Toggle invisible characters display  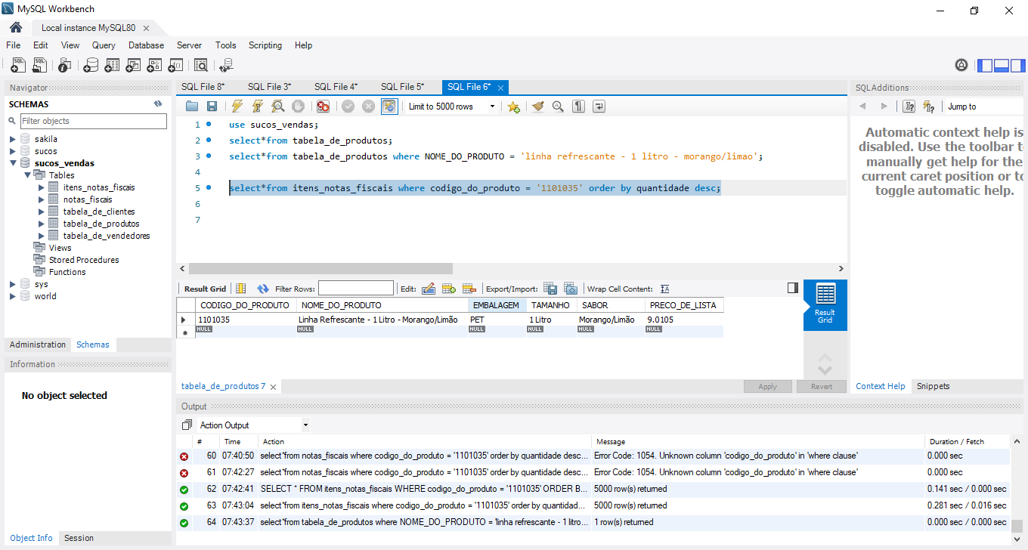[578, 107]
